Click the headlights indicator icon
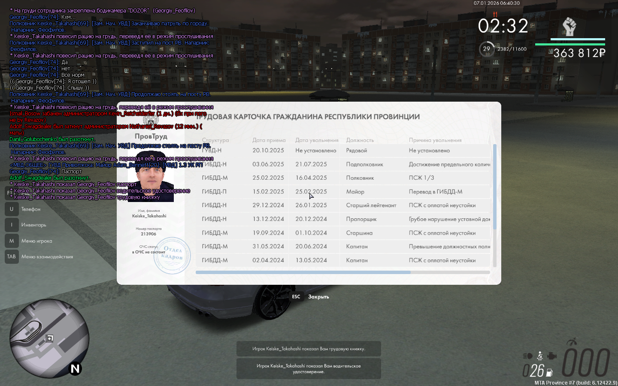618x386 pixels. (528, 356)
